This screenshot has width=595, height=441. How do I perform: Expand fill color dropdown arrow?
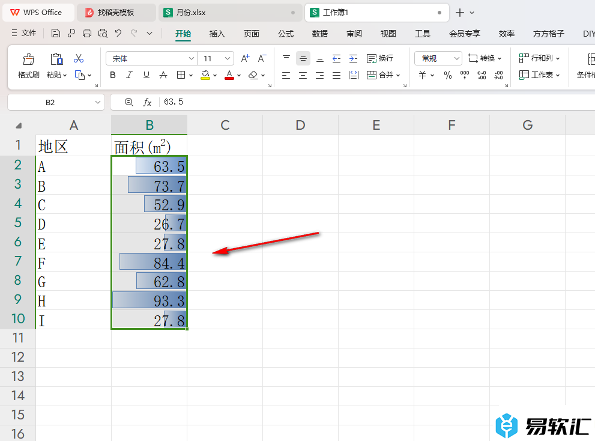(x=215, y=75)
